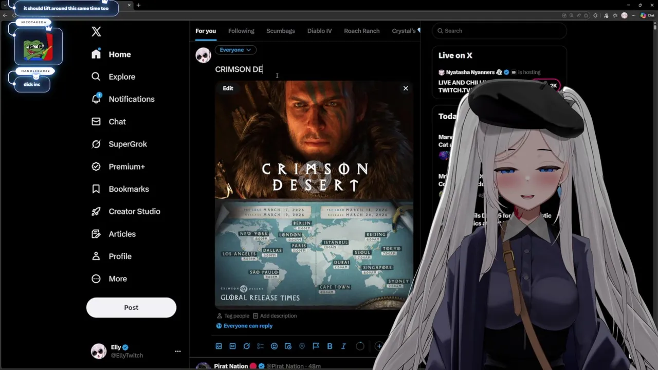Add a poll with the poll icon

coord(260,346)
